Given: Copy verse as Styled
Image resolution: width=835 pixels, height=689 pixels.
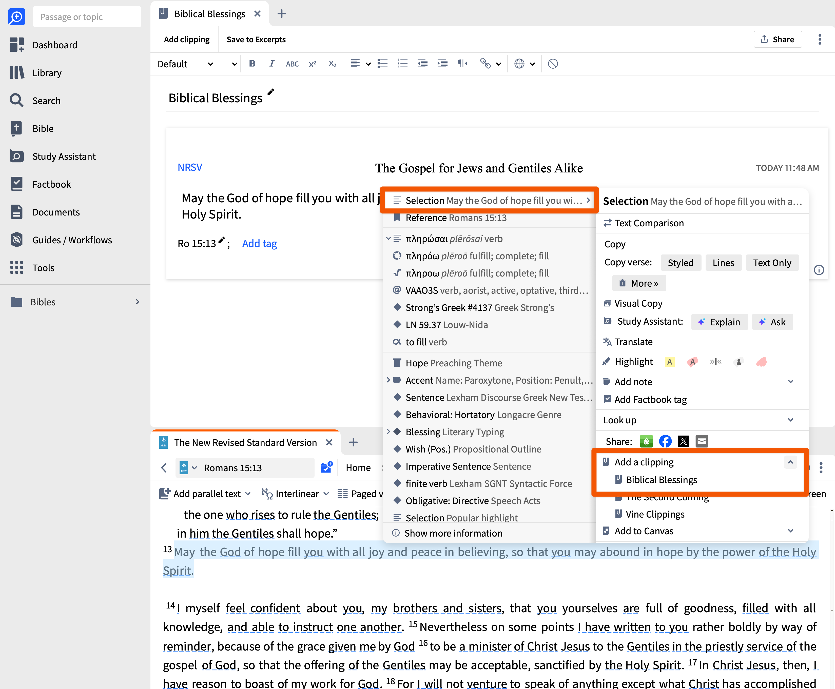Looking at the screenshot, I should coord(681,263).
